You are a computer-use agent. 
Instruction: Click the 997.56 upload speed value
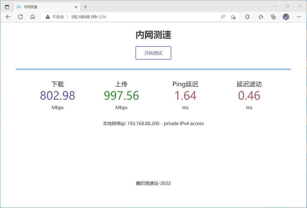(122, 95)
